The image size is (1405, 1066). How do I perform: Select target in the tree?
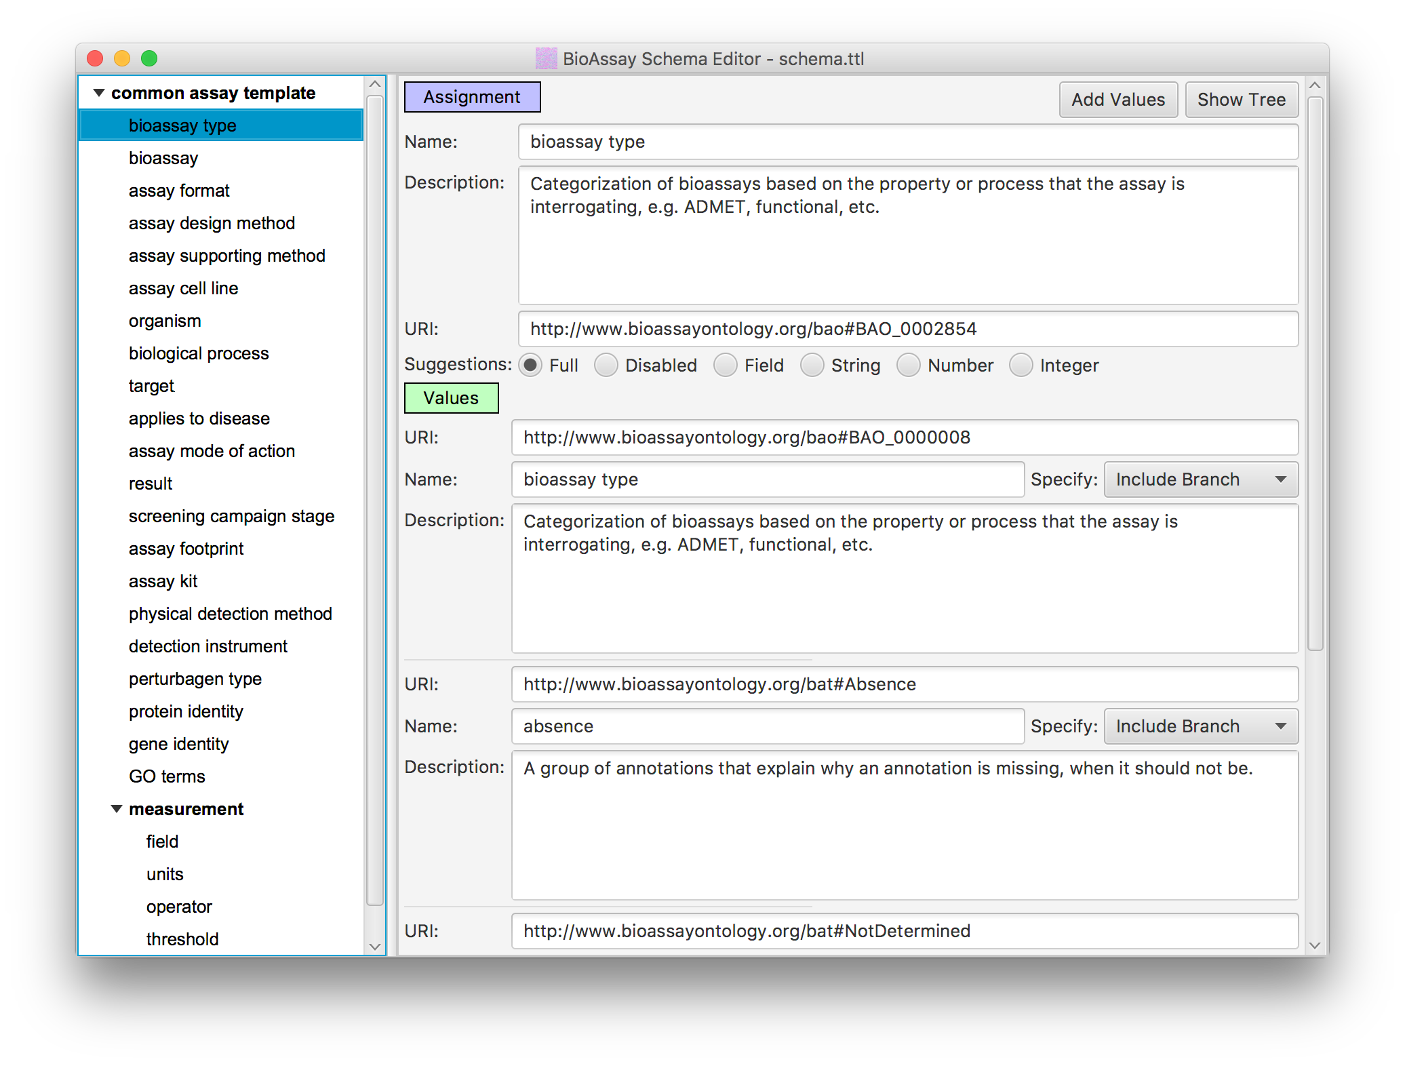[222, 386]
